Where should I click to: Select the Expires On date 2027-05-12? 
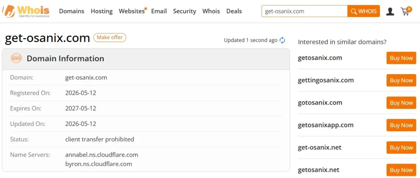(x=81, y=108)
